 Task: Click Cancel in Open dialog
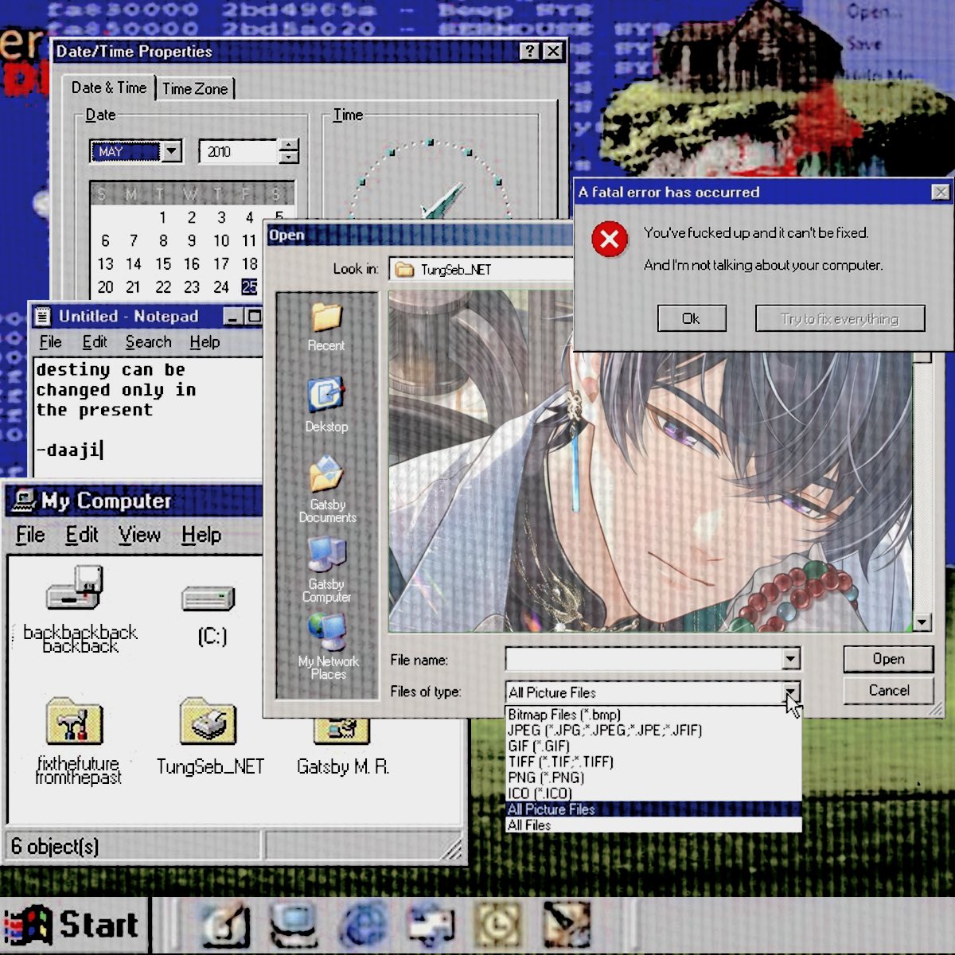coord(888,691)
